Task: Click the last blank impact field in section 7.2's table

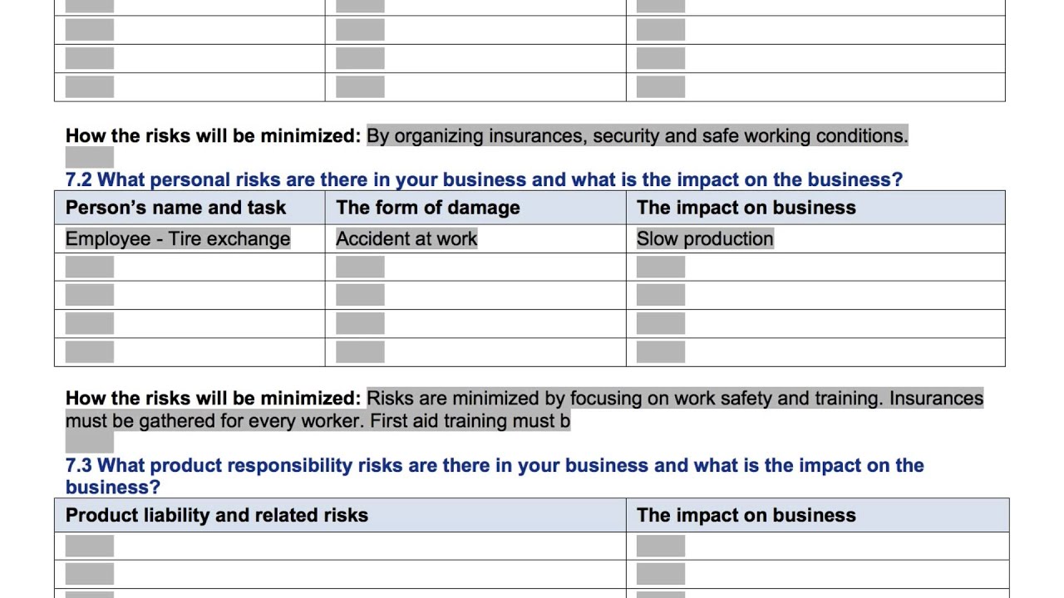Action: (661, 352)
